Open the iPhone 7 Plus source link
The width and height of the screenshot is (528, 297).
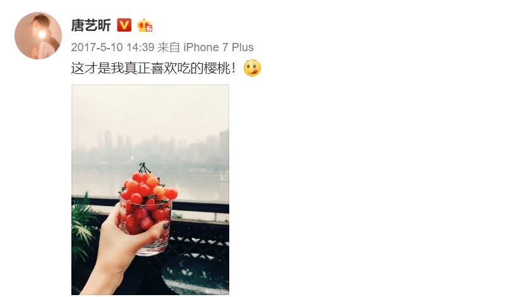tap(218, 47)
